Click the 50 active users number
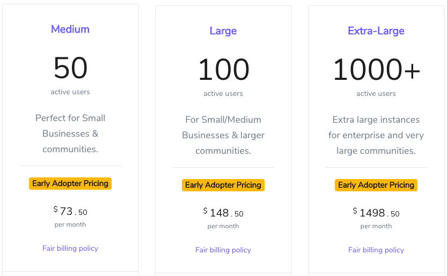This screenshot has width=447, height=276. pos(70,68)
